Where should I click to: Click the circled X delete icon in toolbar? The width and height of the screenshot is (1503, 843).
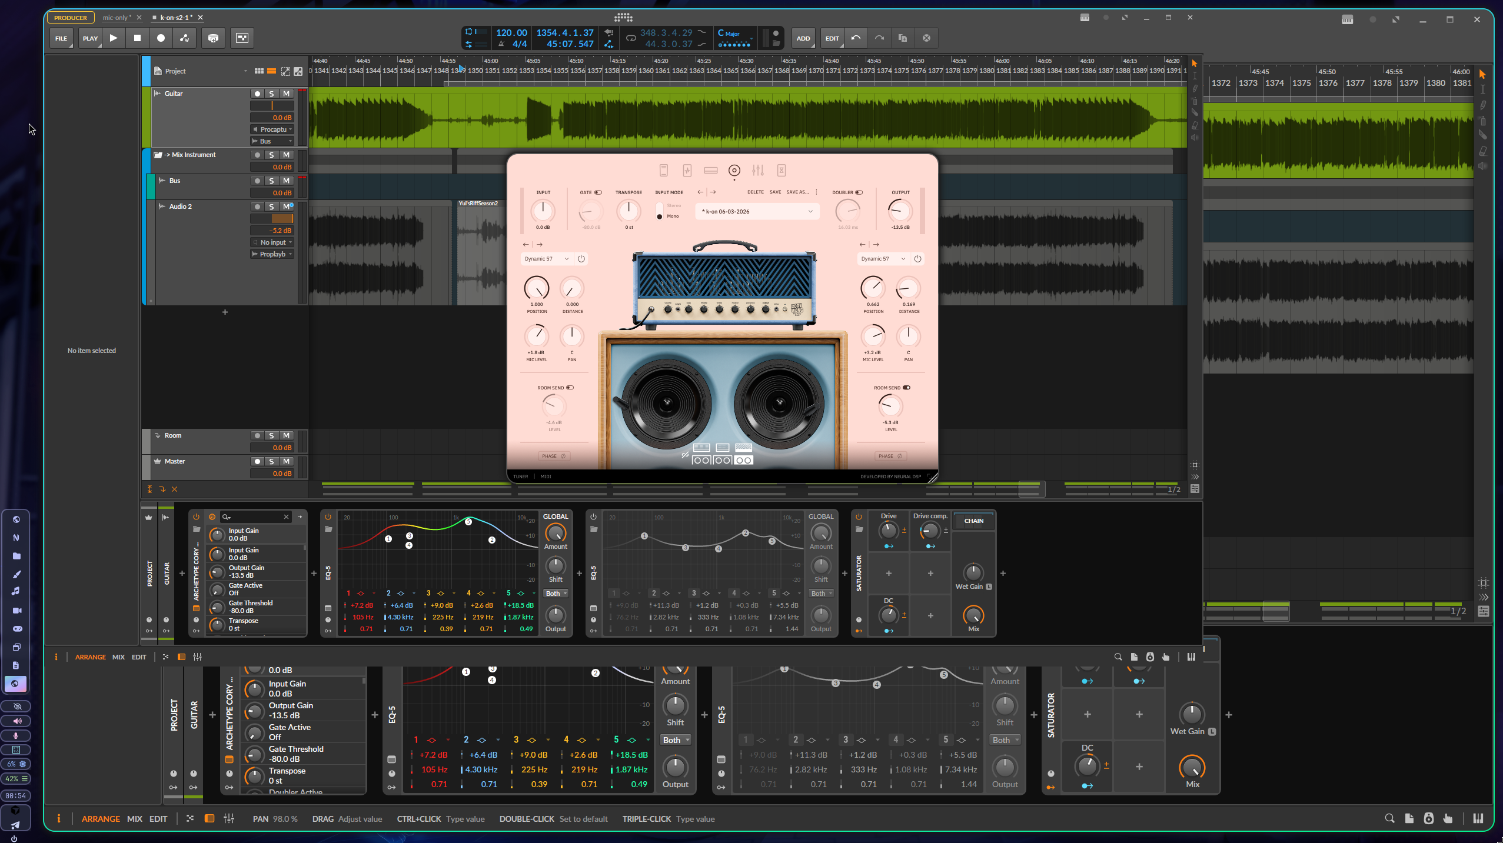(926, 38)
